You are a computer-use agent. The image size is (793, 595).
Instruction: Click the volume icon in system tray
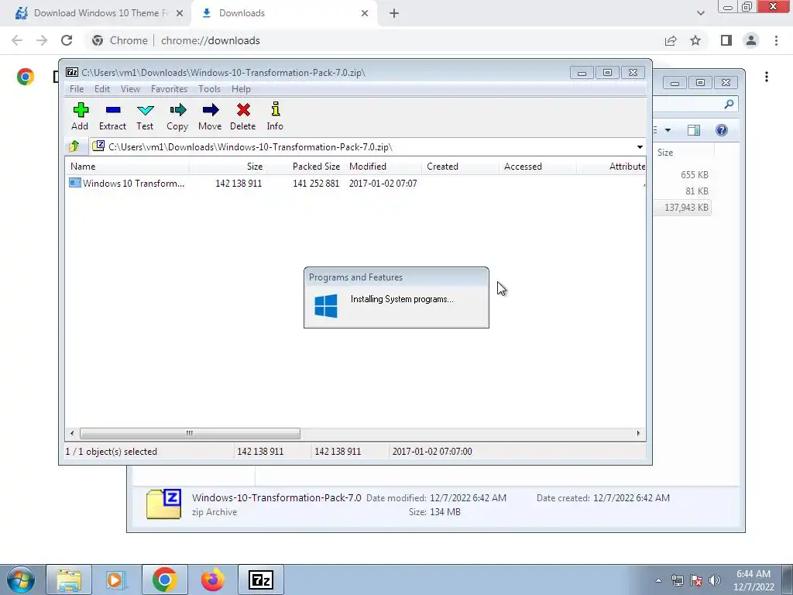coord(715,580)
